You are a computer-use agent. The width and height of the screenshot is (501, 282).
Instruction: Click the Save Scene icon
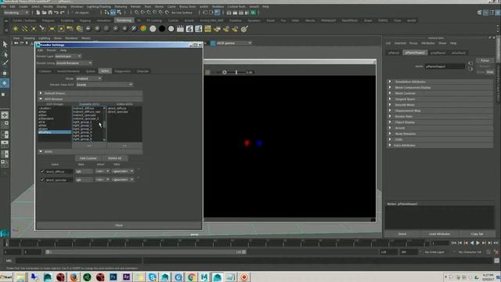coord(50,13)
